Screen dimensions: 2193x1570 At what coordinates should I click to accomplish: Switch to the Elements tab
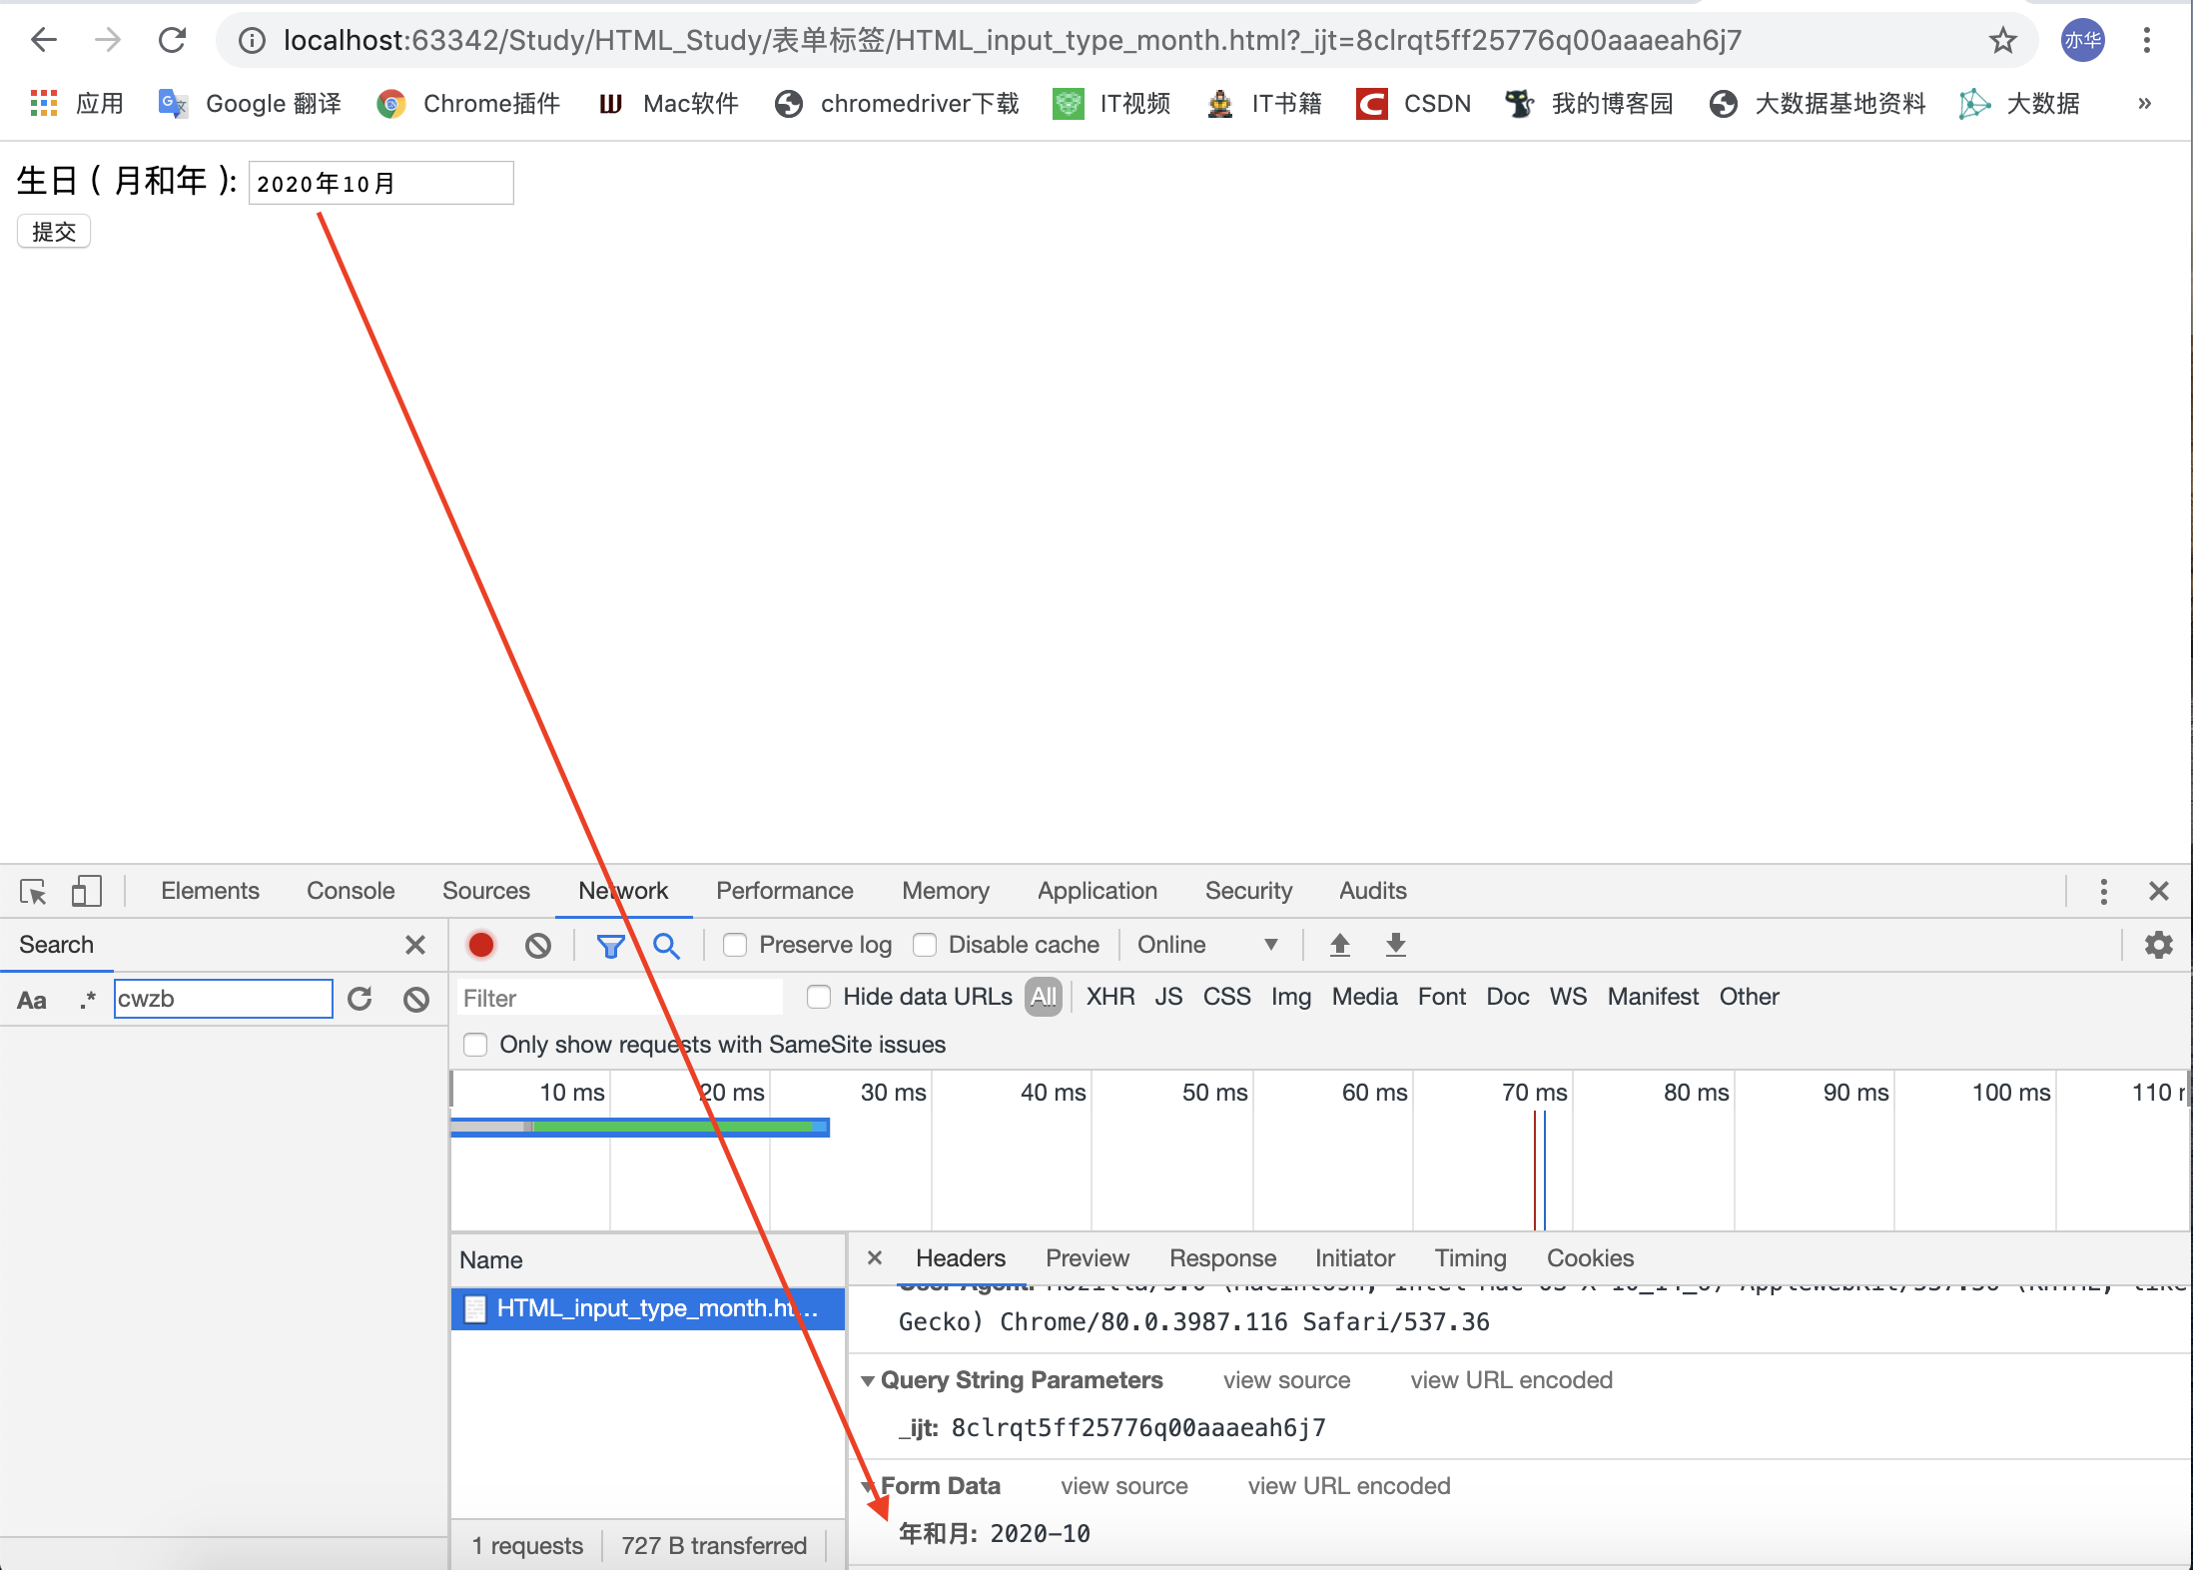[x=210, y=891]
